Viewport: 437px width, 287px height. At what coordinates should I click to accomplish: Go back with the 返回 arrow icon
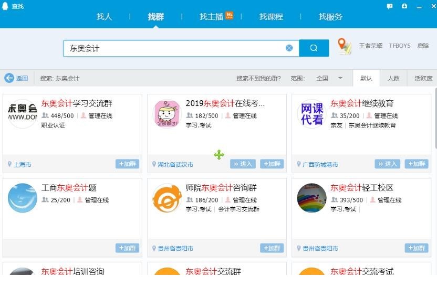coord(9,78)
